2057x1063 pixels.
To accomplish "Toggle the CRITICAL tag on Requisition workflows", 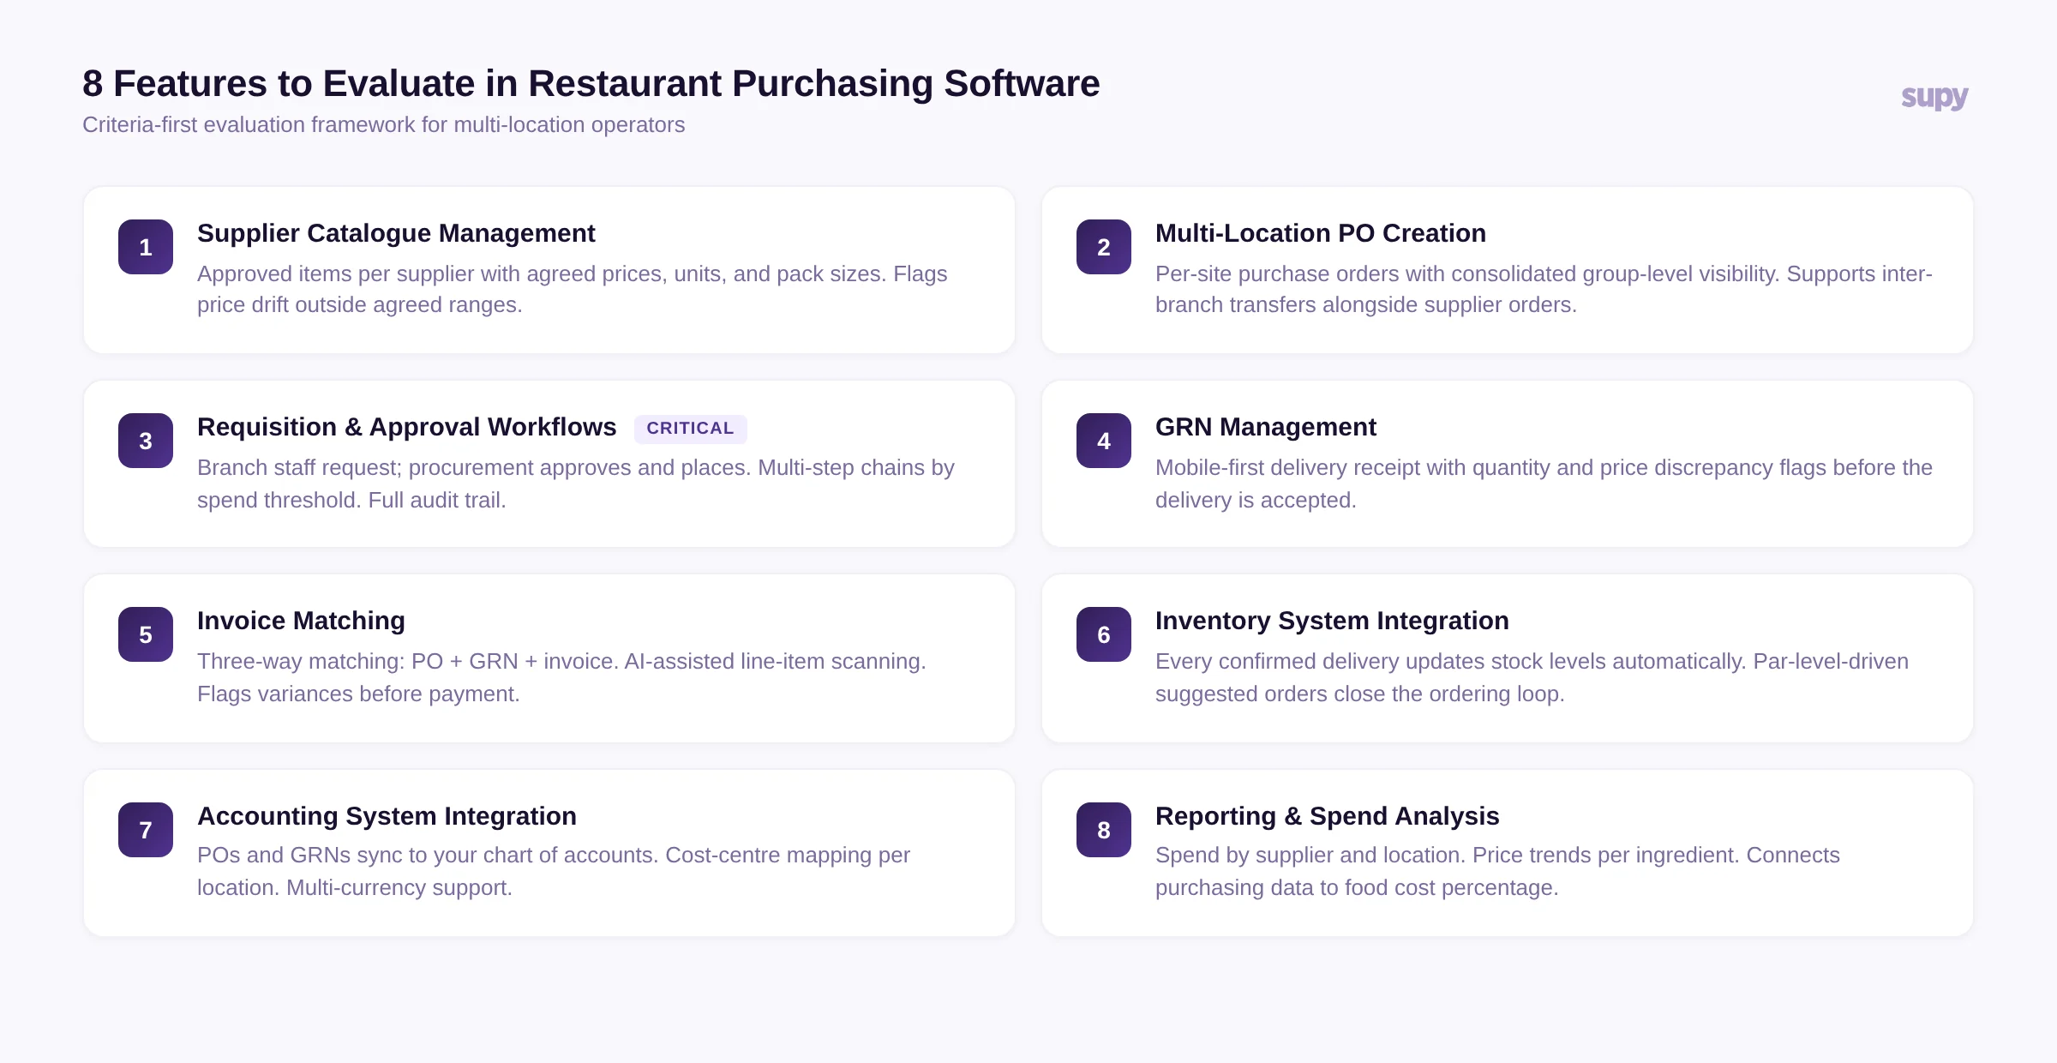I will [x=691, y=428].
